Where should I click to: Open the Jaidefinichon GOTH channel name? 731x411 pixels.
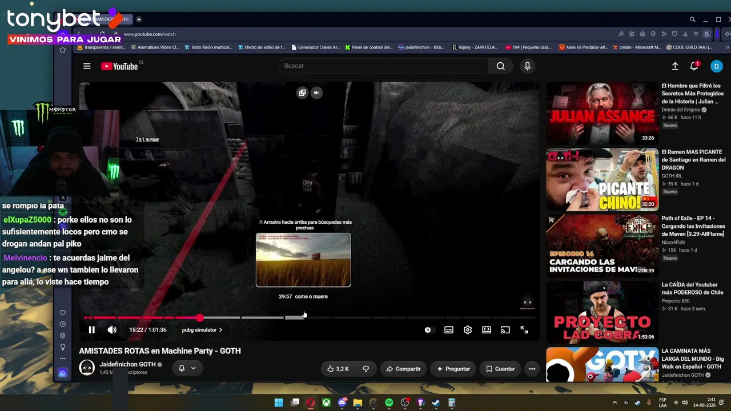(127, 364)
